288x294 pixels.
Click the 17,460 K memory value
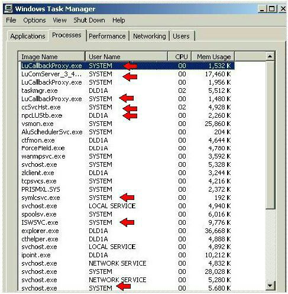coord(218,74)
